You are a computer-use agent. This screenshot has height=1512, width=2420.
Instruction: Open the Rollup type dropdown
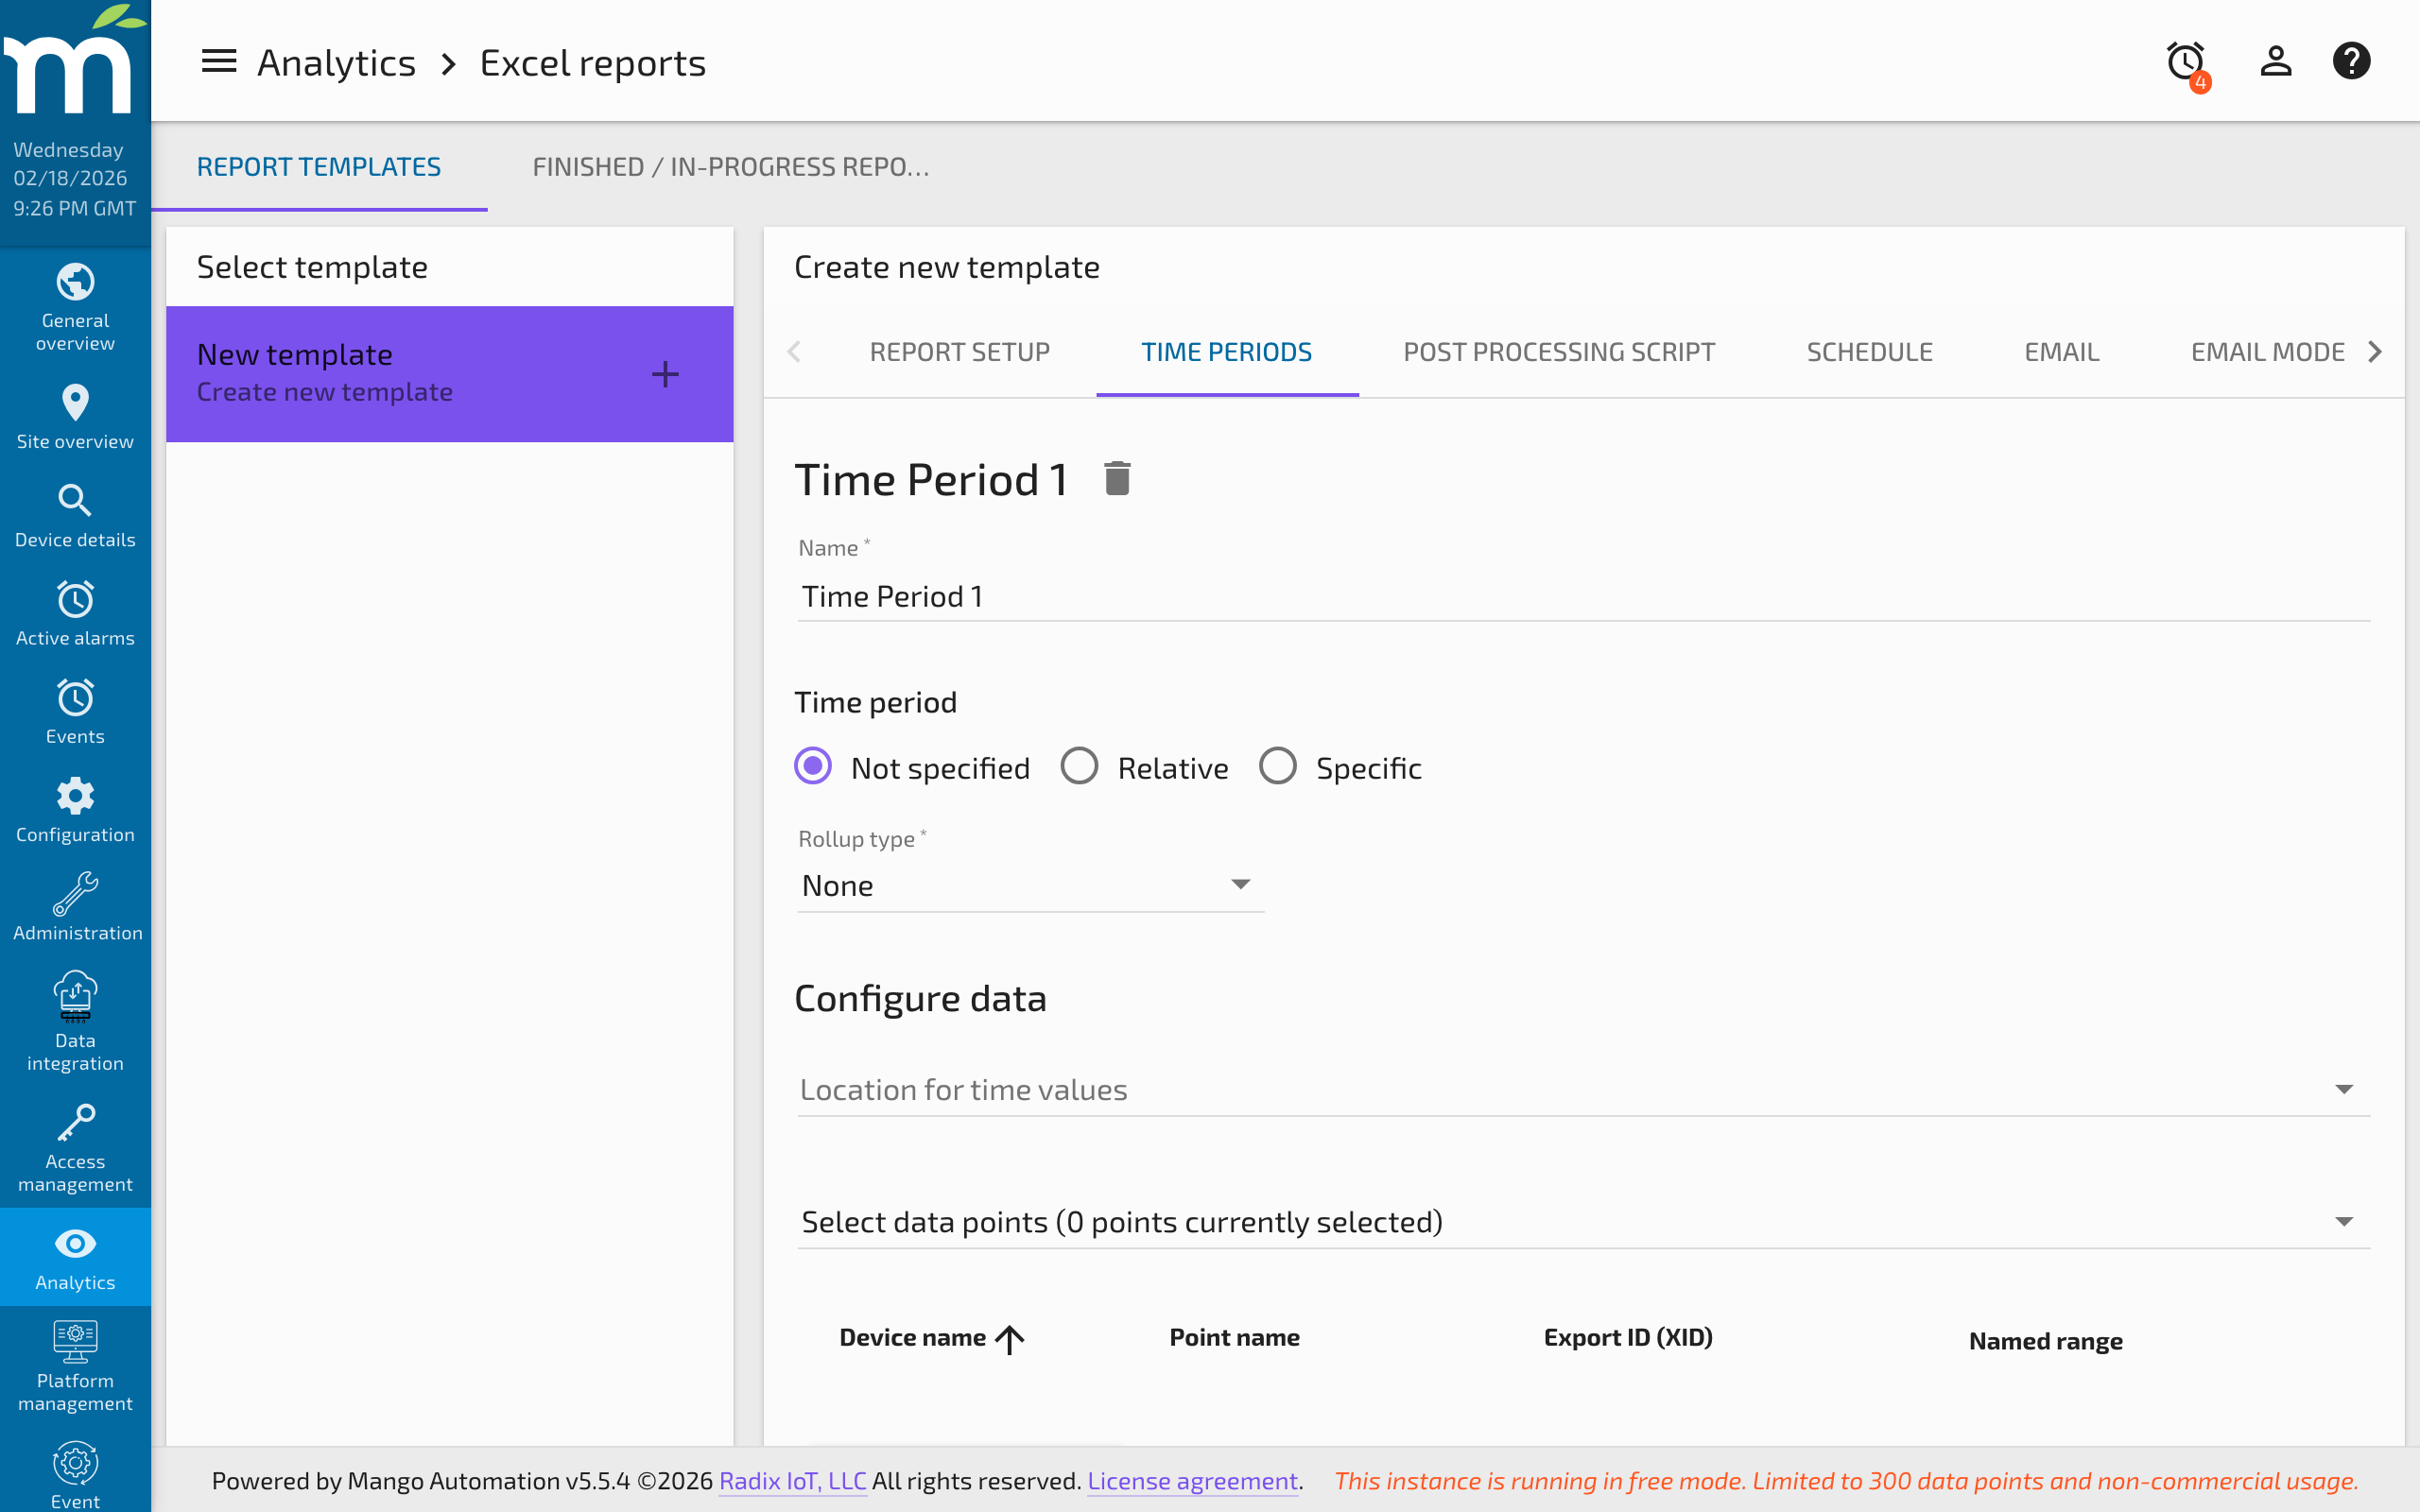(1030, 885)
